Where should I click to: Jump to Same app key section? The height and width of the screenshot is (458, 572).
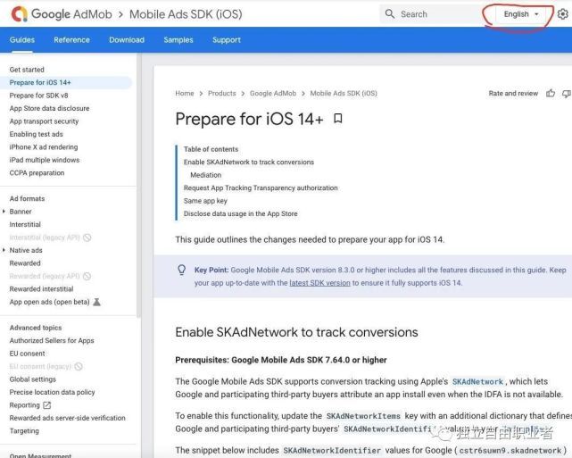point(205,201)
